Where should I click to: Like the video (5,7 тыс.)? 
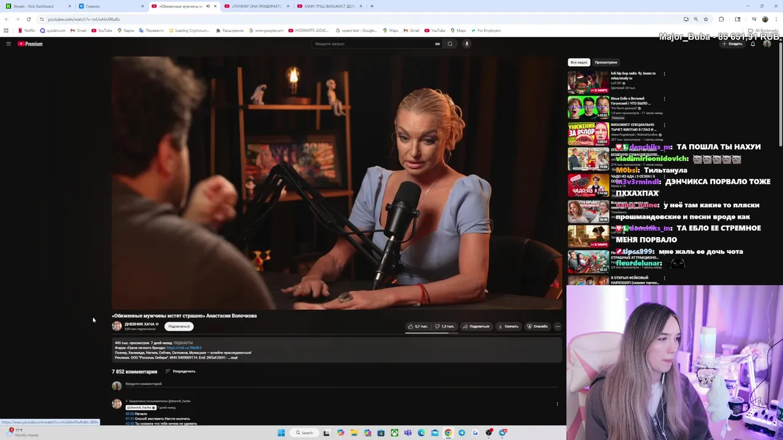(418, 326)
